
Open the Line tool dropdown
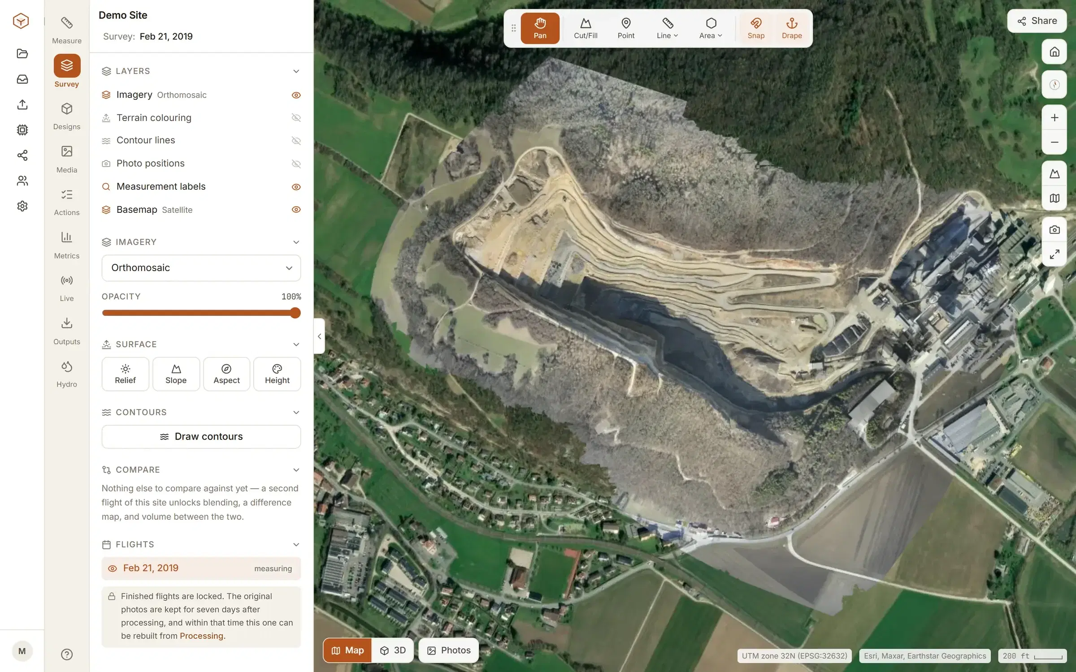coord(667,28)
